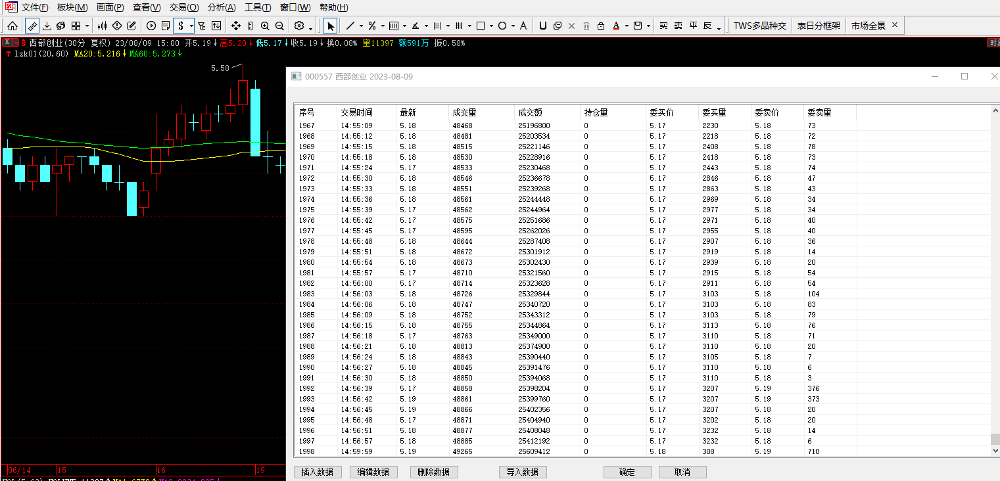Open the settings gear dropdown arrow

[x=310, y=27]
